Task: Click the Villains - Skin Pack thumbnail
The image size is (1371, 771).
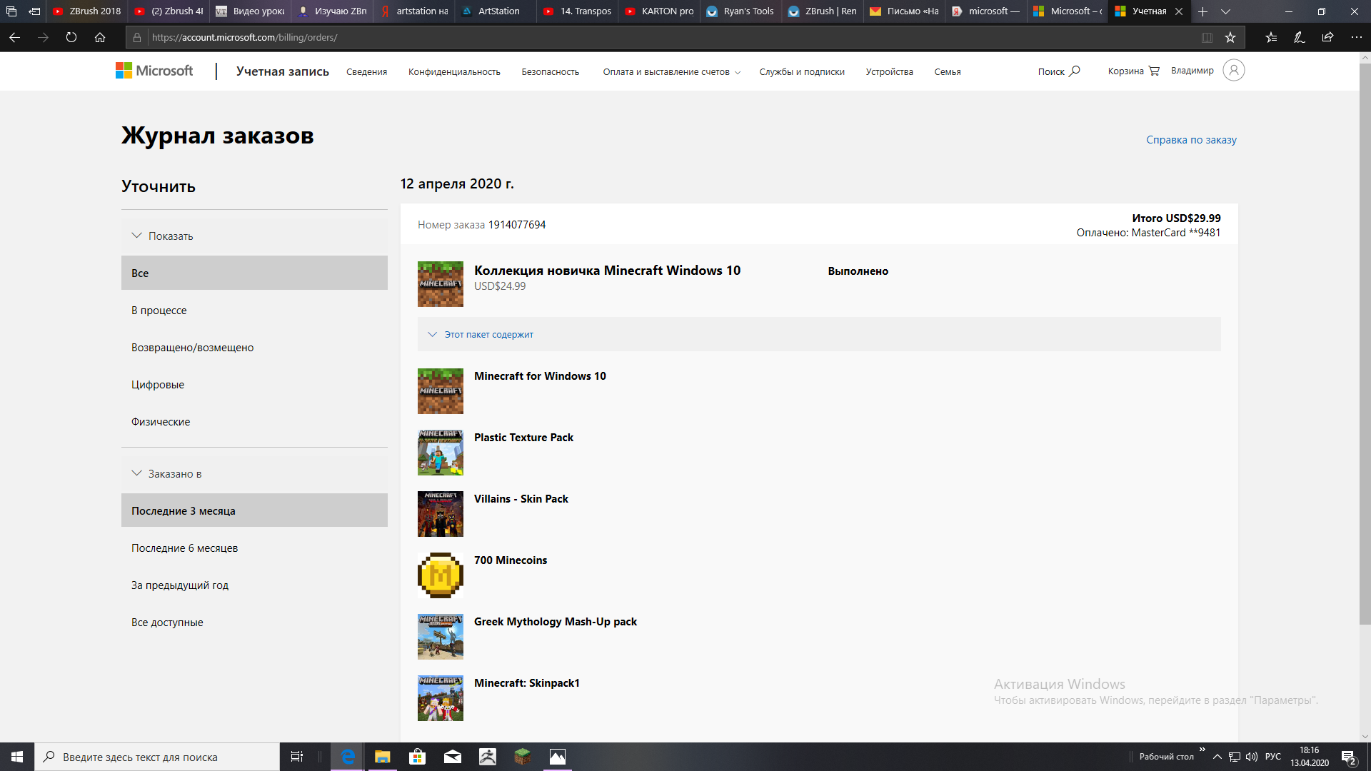Action: click(x=441, y=514)
